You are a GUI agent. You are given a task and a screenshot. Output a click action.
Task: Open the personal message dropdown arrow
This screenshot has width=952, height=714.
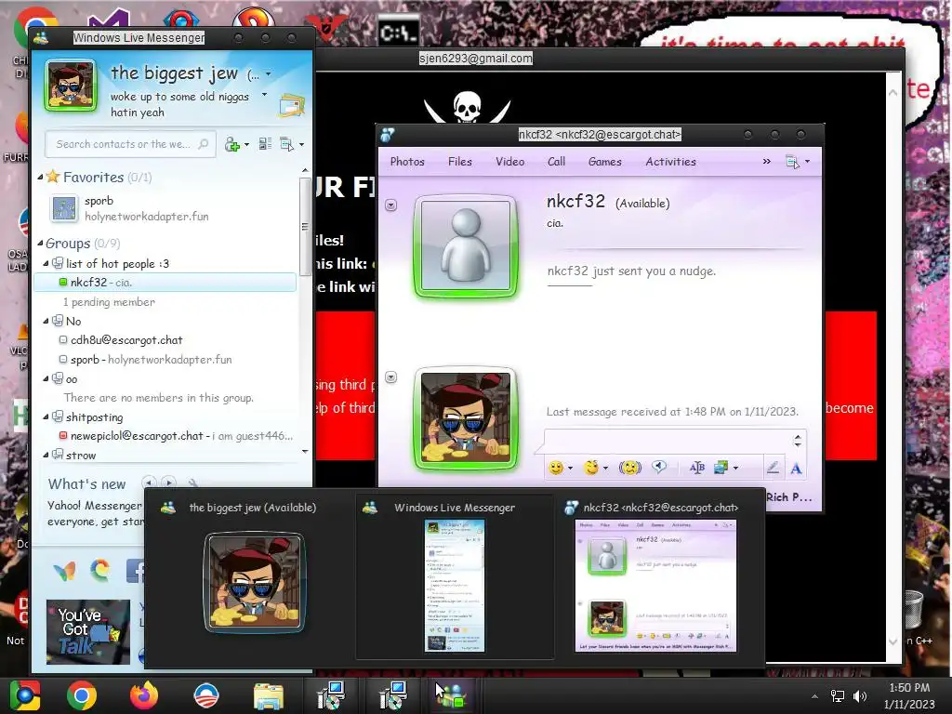pos(264,95)
